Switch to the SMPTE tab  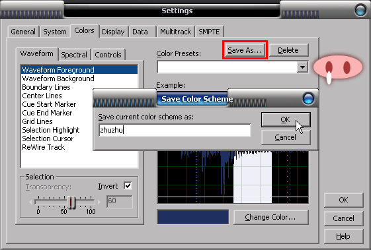[x=209, y=32]
